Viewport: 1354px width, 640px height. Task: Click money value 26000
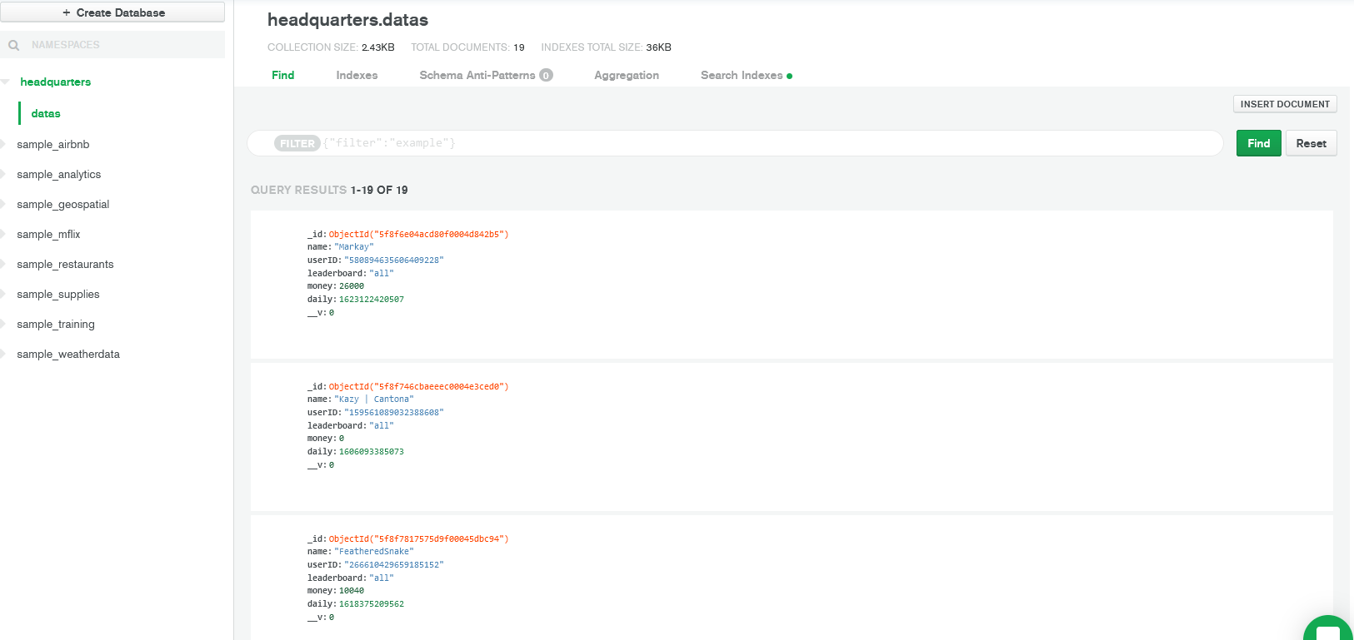[352, 286]
